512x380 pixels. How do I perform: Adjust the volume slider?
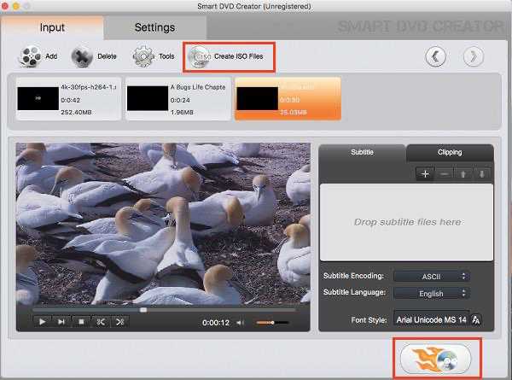[272, 323]
